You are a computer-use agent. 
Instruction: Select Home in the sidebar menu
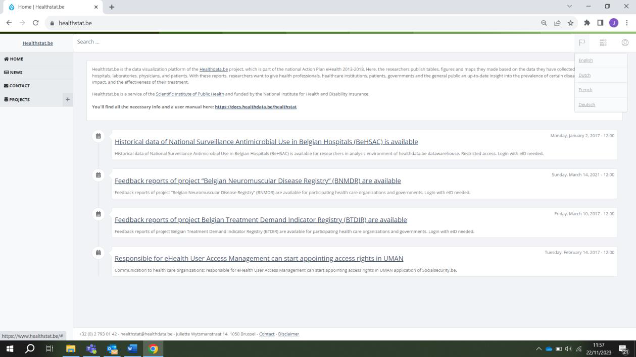pyautogui.click(x=16, y=59)
